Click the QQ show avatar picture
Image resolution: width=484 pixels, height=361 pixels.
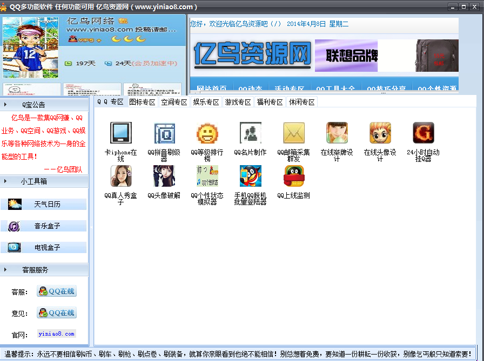pos(30,47)
